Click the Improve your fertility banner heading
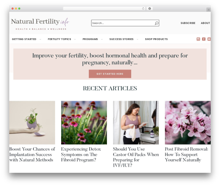Image resolution: width=220 pixels, height=186 pixels. (110, 59)
